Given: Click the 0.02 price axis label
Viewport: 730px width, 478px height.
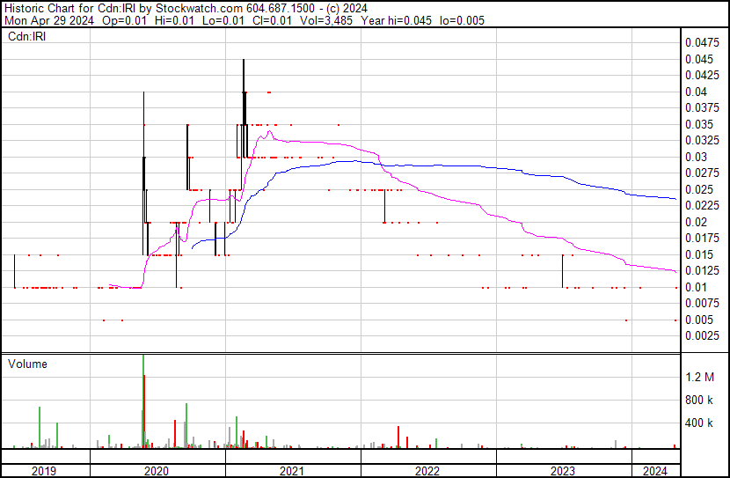Looking at the screenshot, I should tap(696, 222).
